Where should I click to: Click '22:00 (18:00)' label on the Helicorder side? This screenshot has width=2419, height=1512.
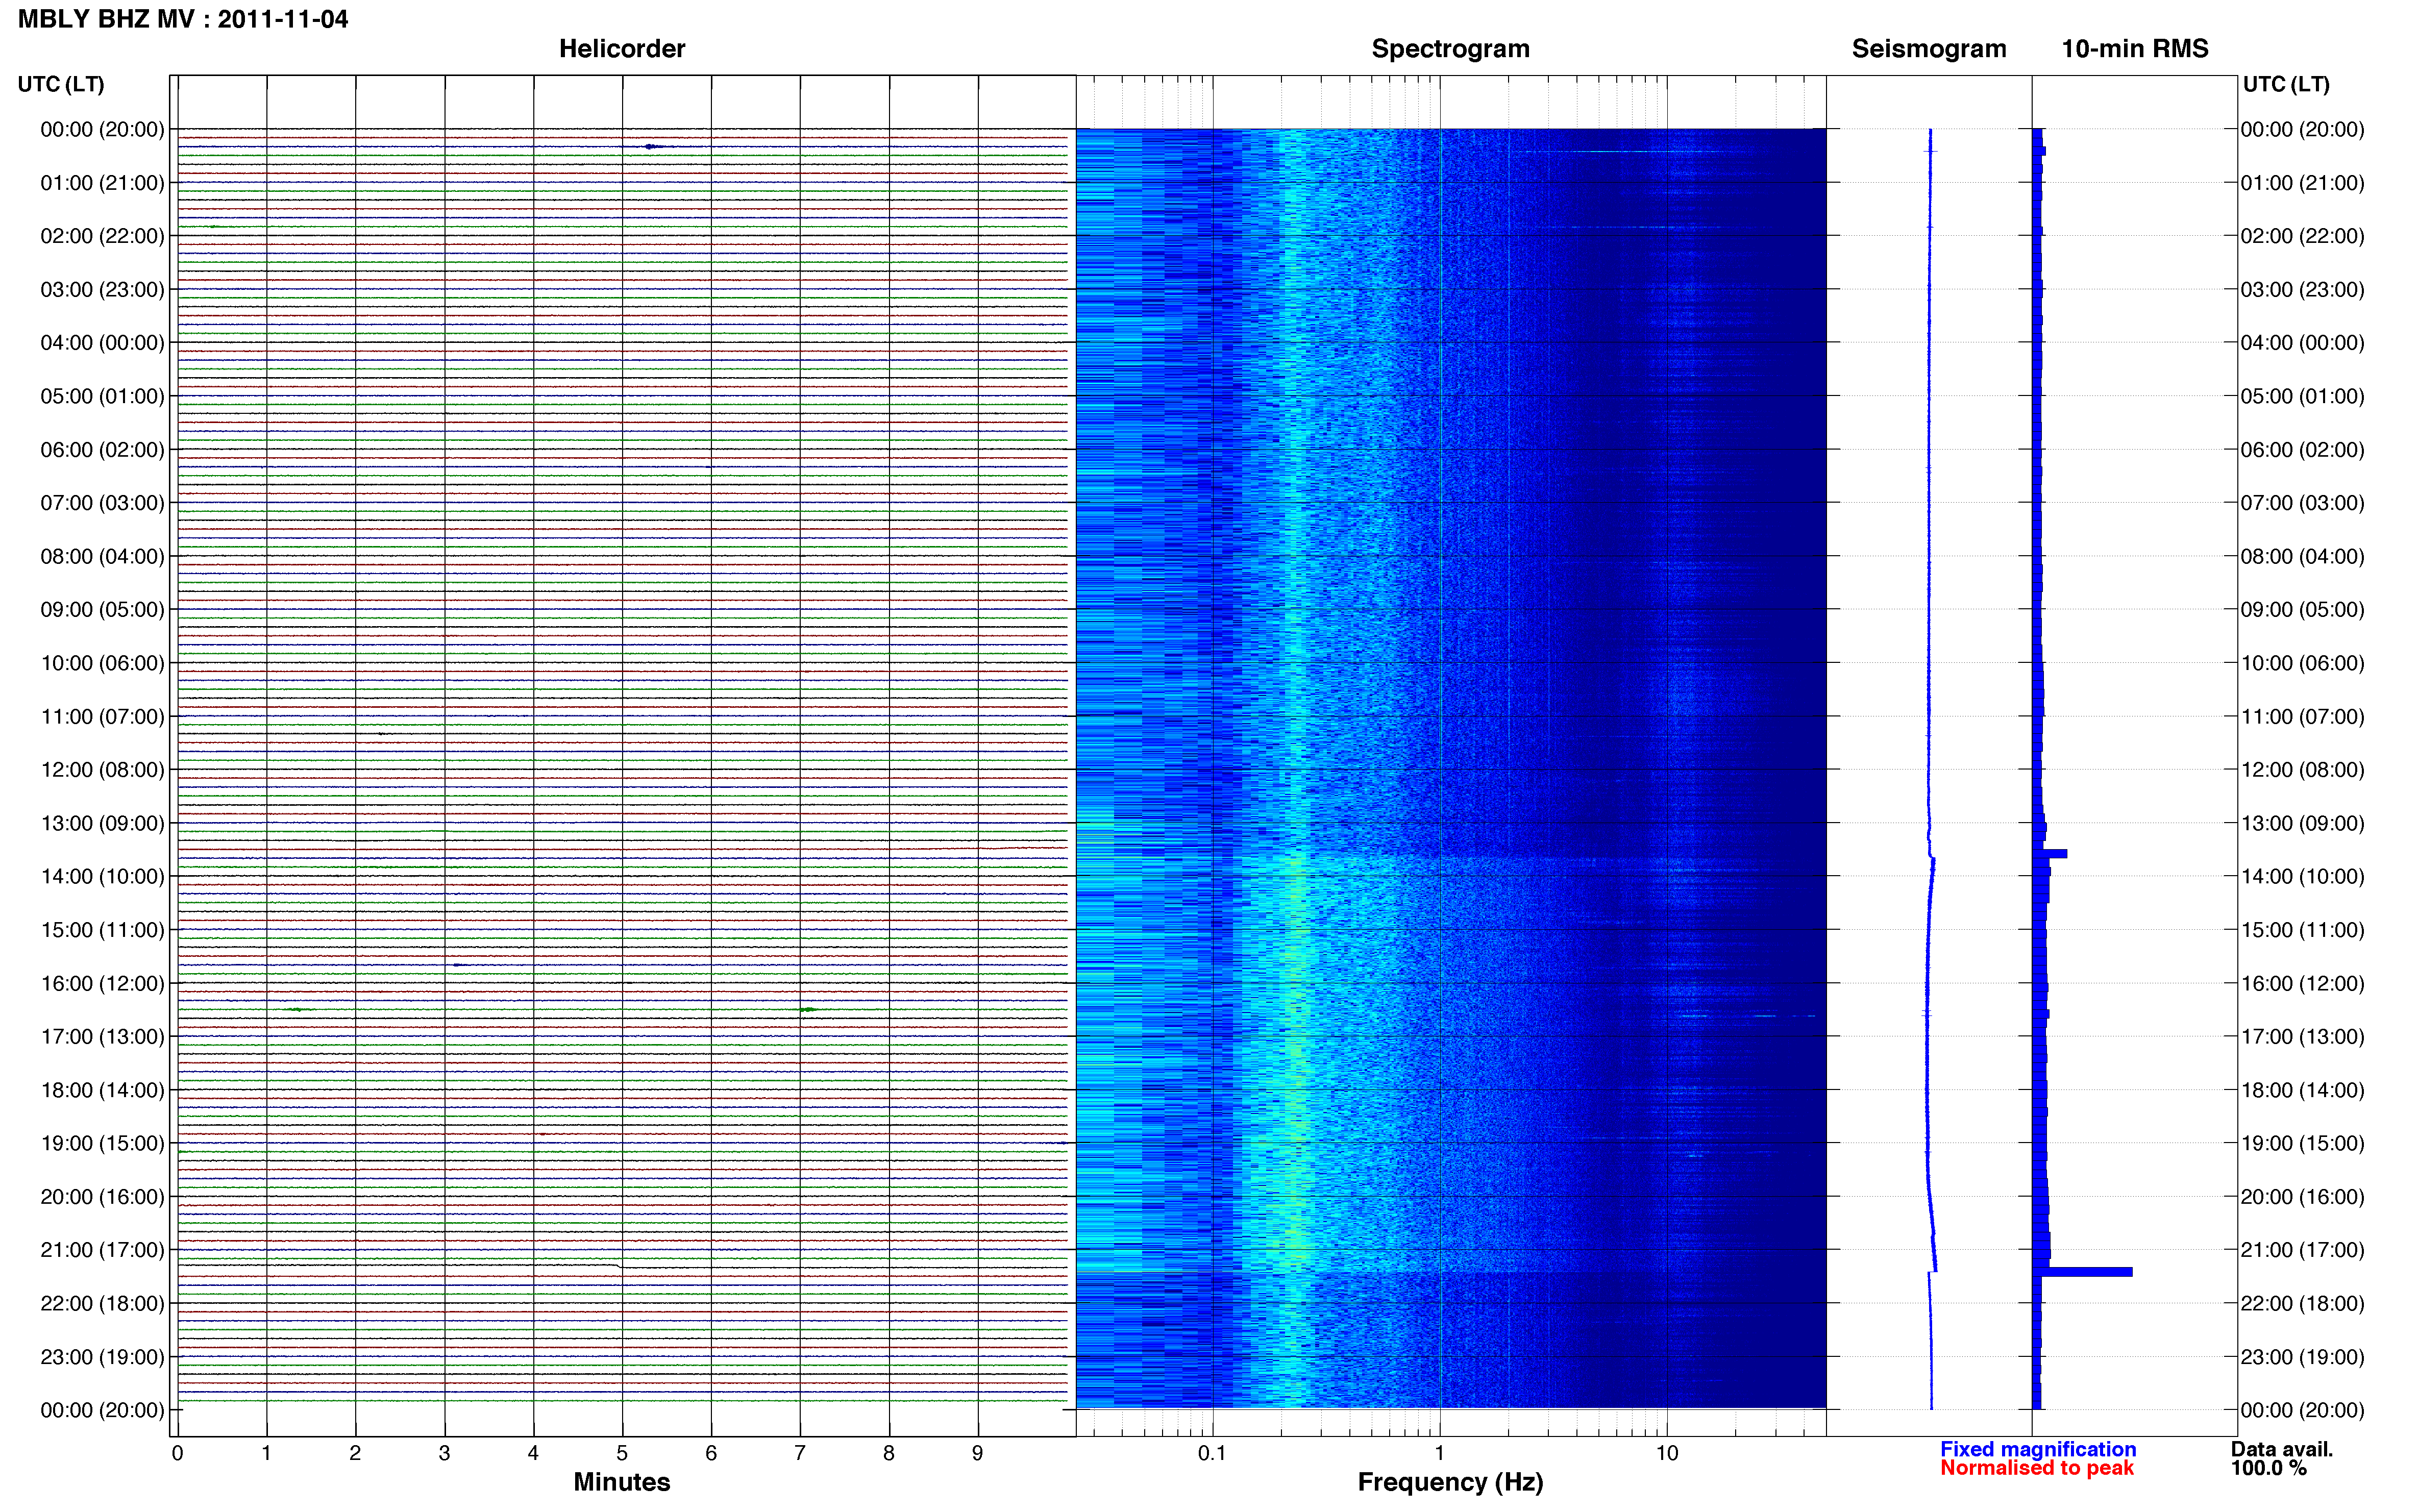click(x=102, y=1304)
